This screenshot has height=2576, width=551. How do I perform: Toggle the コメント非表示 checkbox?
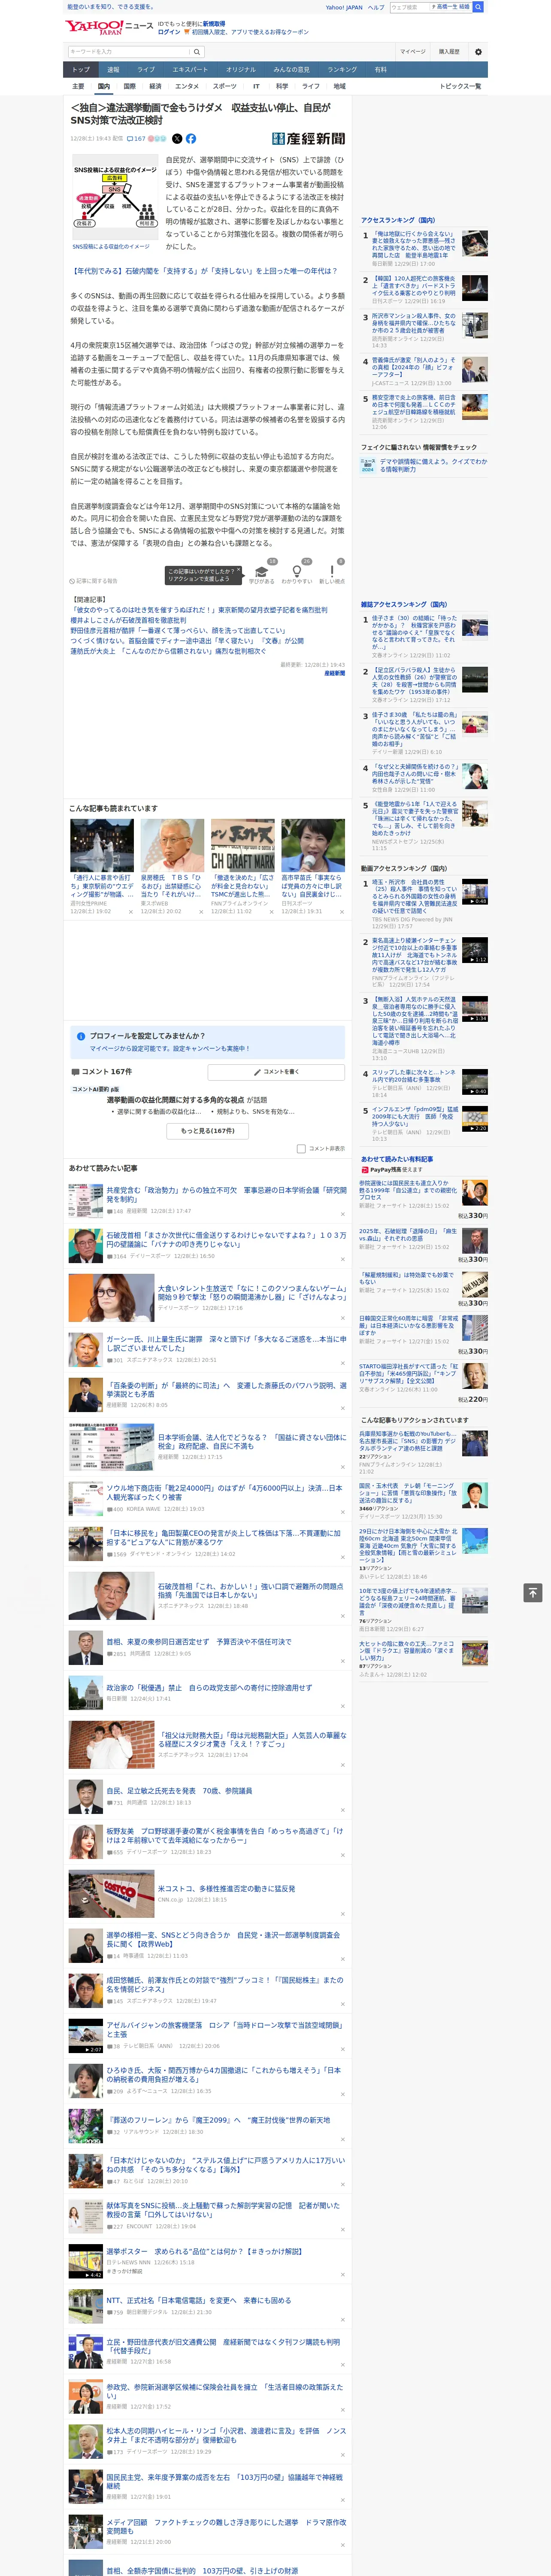click(x=301, y=1149)
